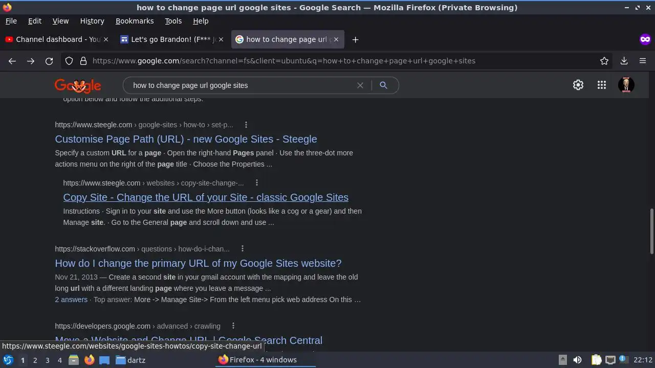Open Customise Page Path (URL) Steegle result
Viewport: 655px width, 368px height.
(x=186, y=139)
